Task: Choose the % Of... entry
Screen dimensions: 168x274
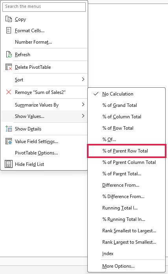Action: 126,140
